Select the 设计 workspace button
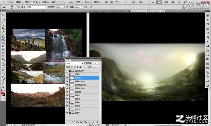 [x=159, y=2]
